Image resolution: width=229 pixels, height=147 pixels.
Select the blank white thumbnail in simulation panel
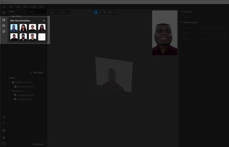pyautogui.click(x=42, y=37)
